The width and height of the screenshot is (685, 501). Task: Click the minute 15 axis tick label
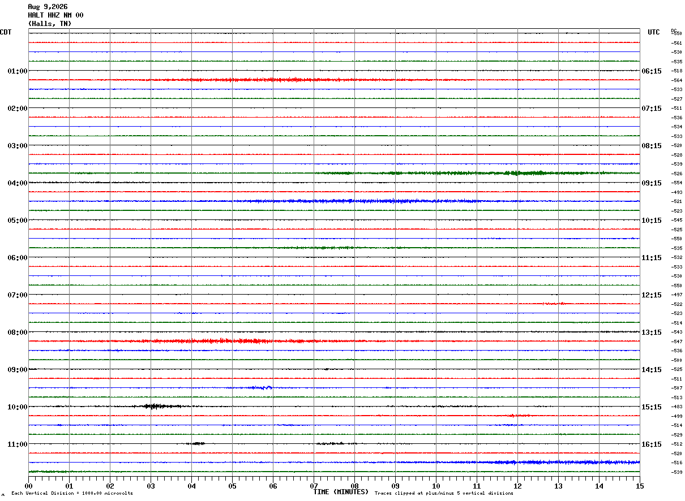click(640, 486)
